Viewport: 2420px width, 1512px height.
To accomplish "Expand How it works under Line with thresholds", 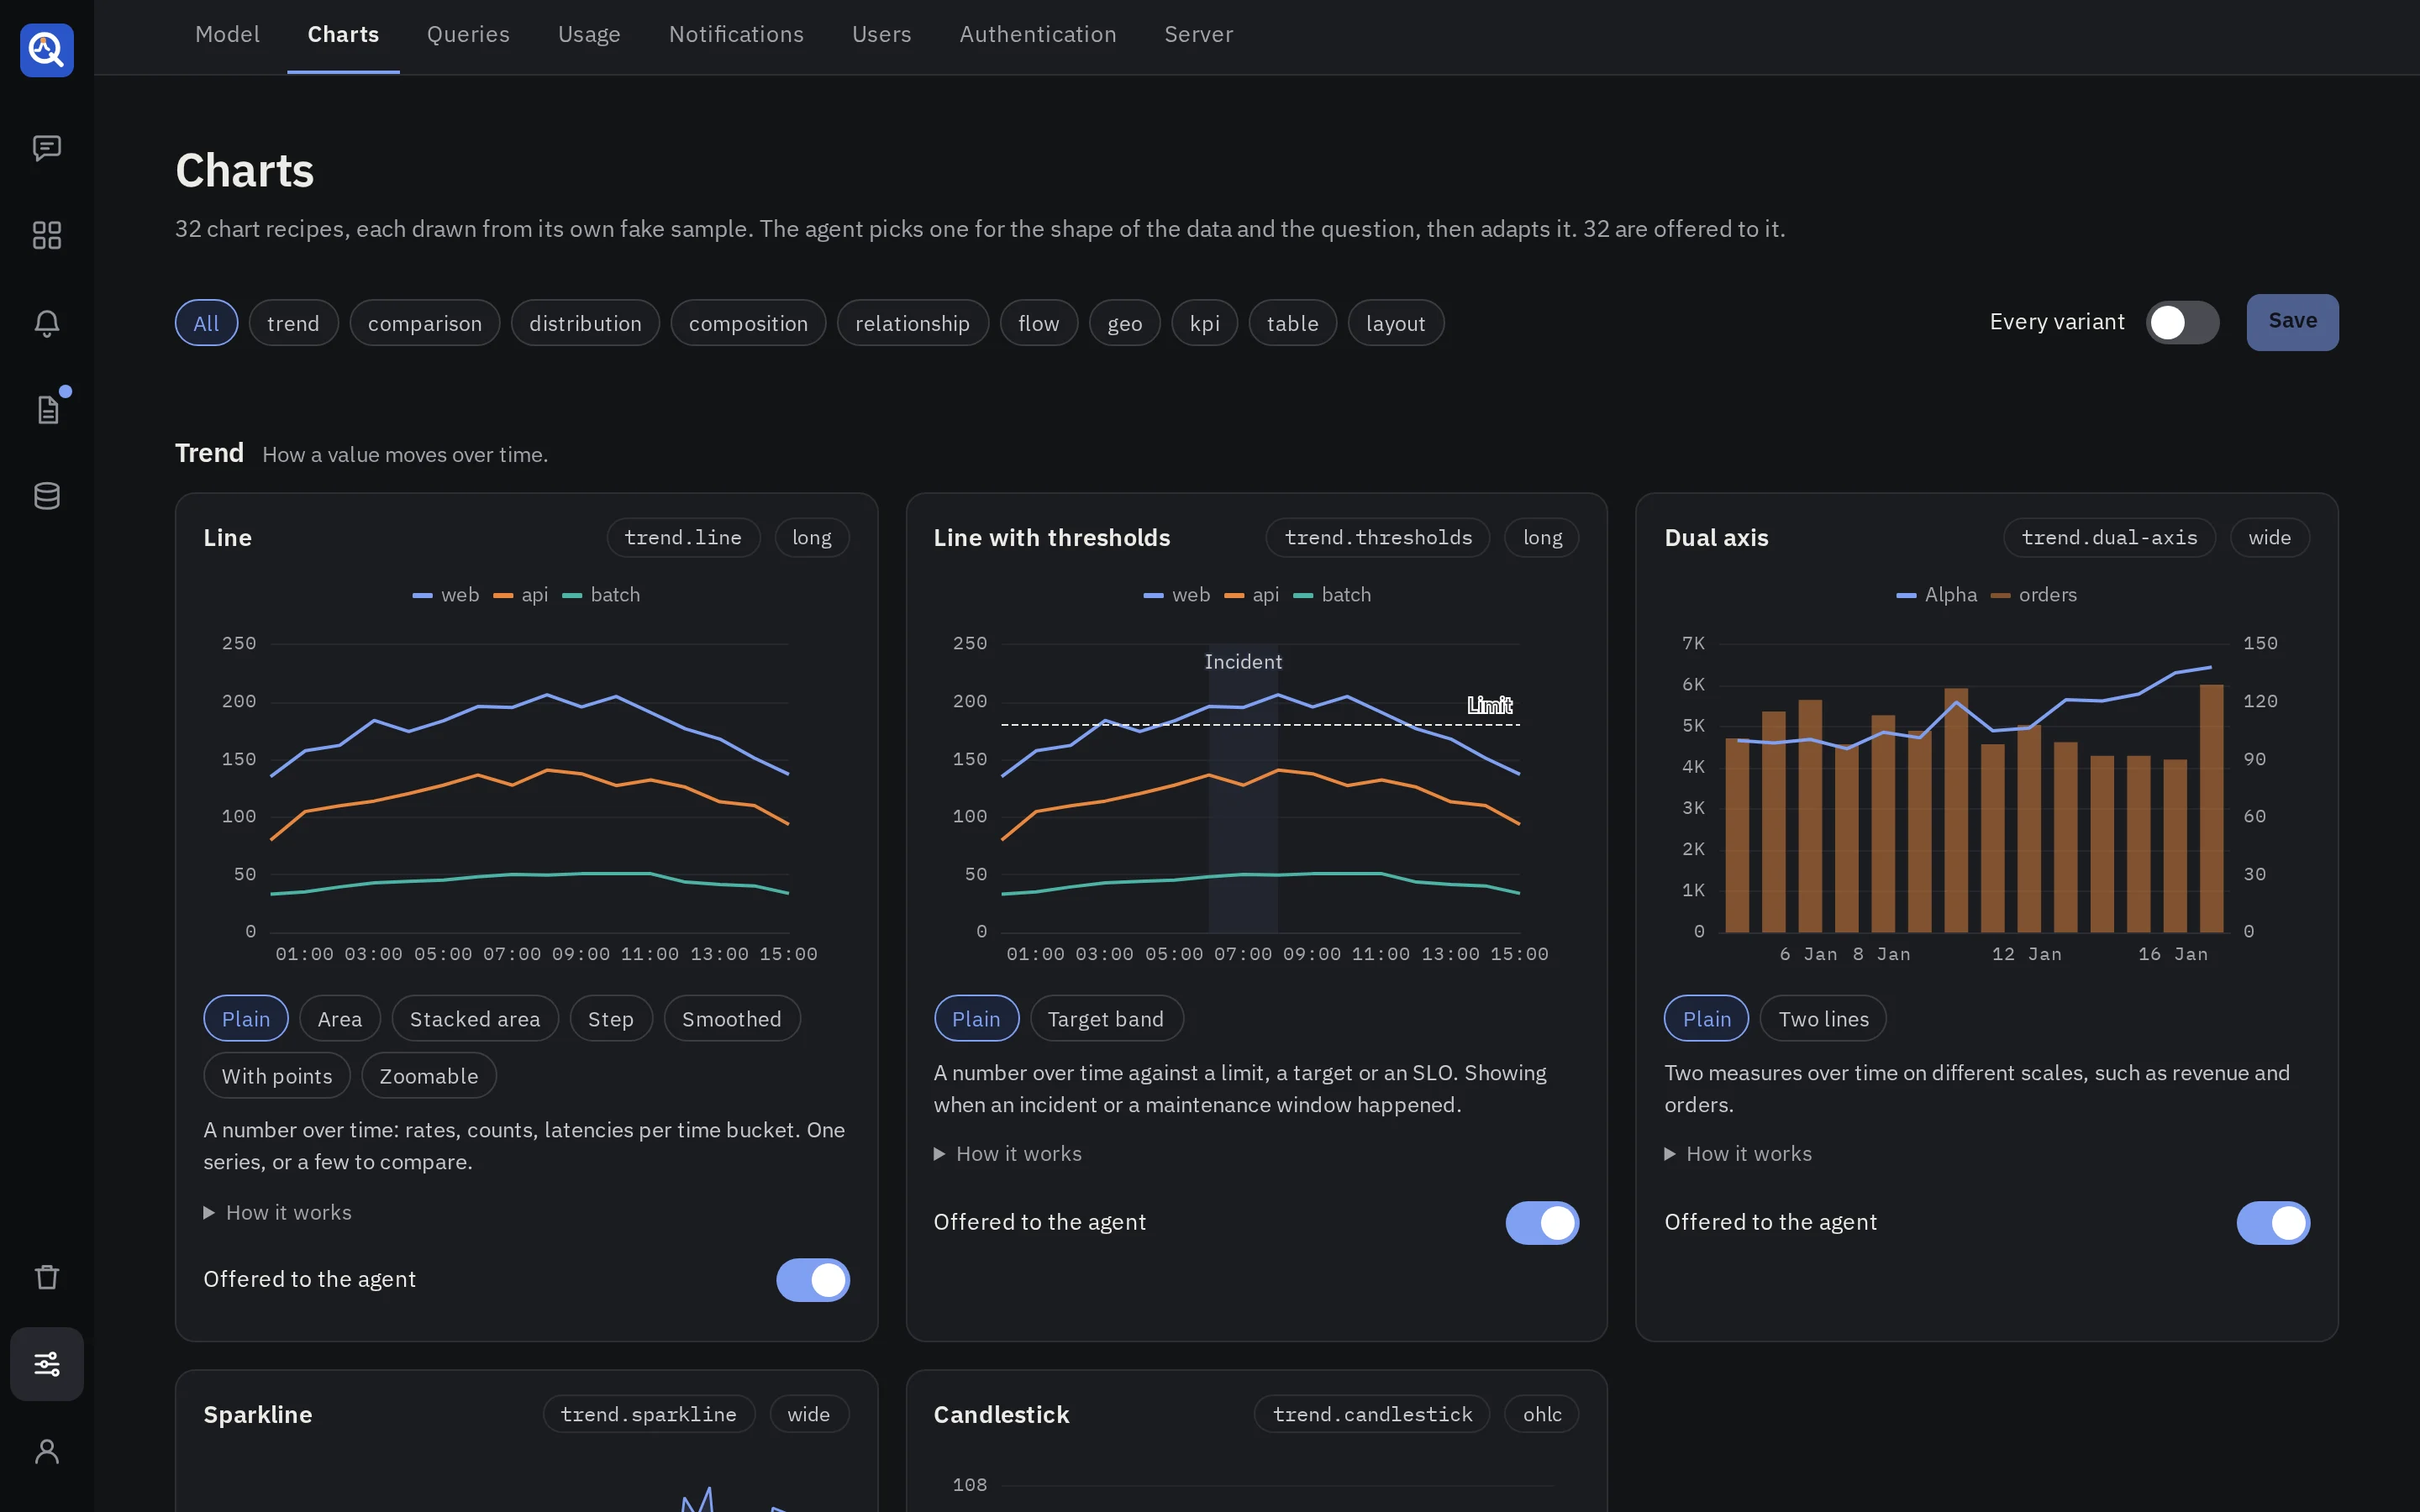I will tap(1008, 1154).
